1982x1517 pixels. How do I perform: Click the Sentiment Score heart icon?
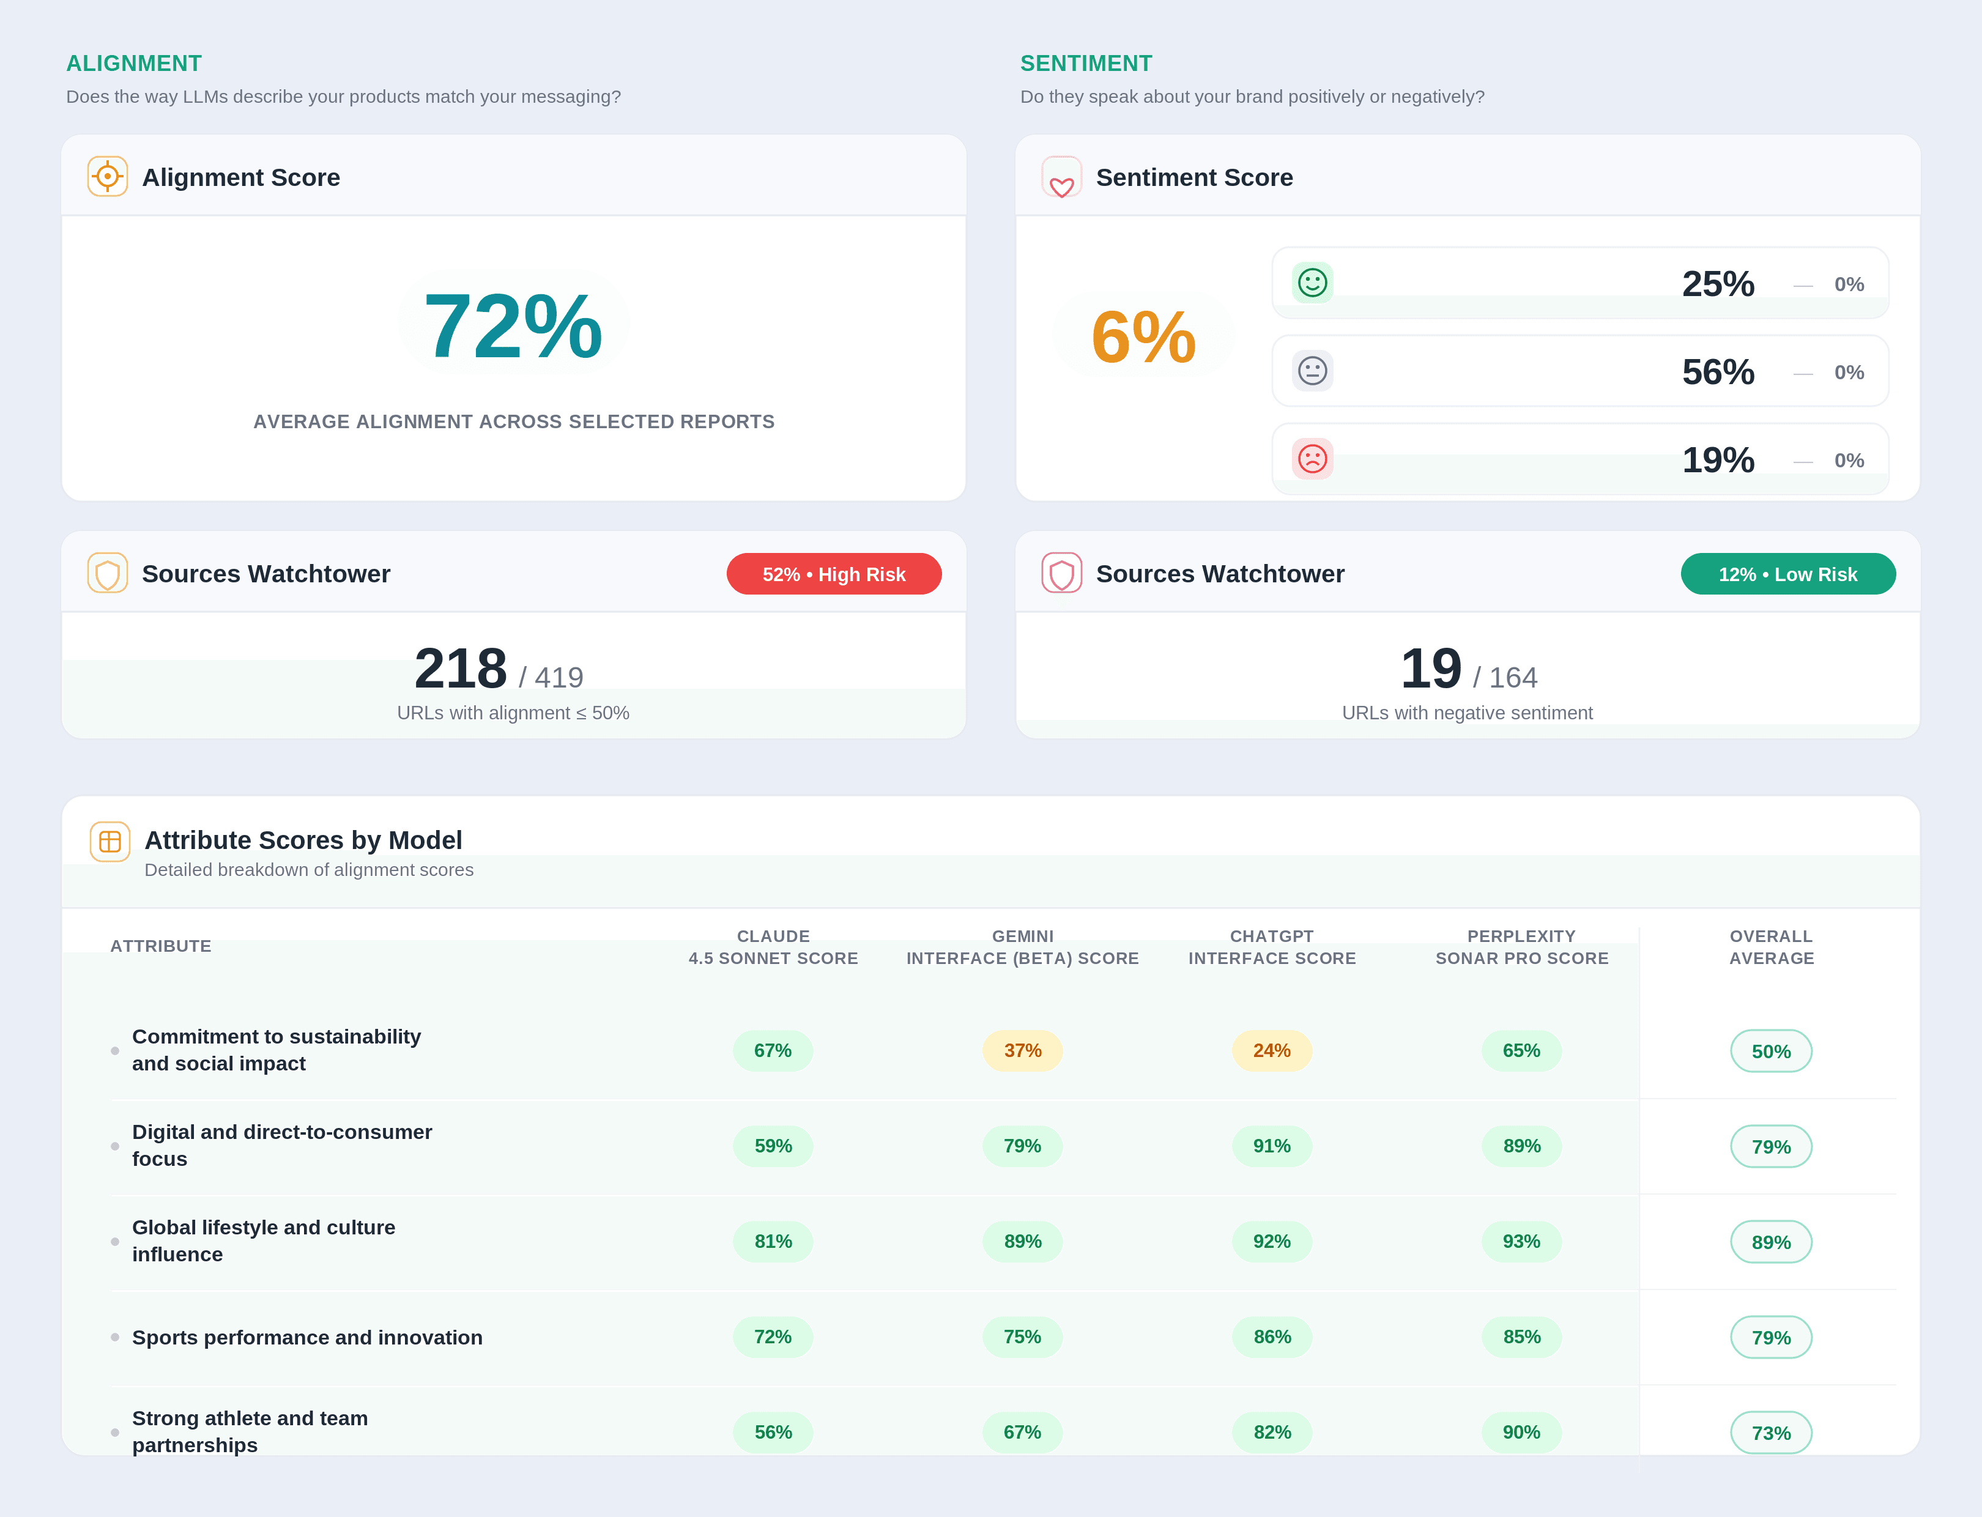[x=1062, y=176]
